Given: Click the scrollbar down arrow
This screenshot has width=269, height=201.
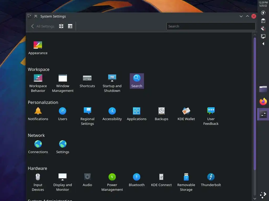Looking at the screenshot, I should tap(255, 199).
